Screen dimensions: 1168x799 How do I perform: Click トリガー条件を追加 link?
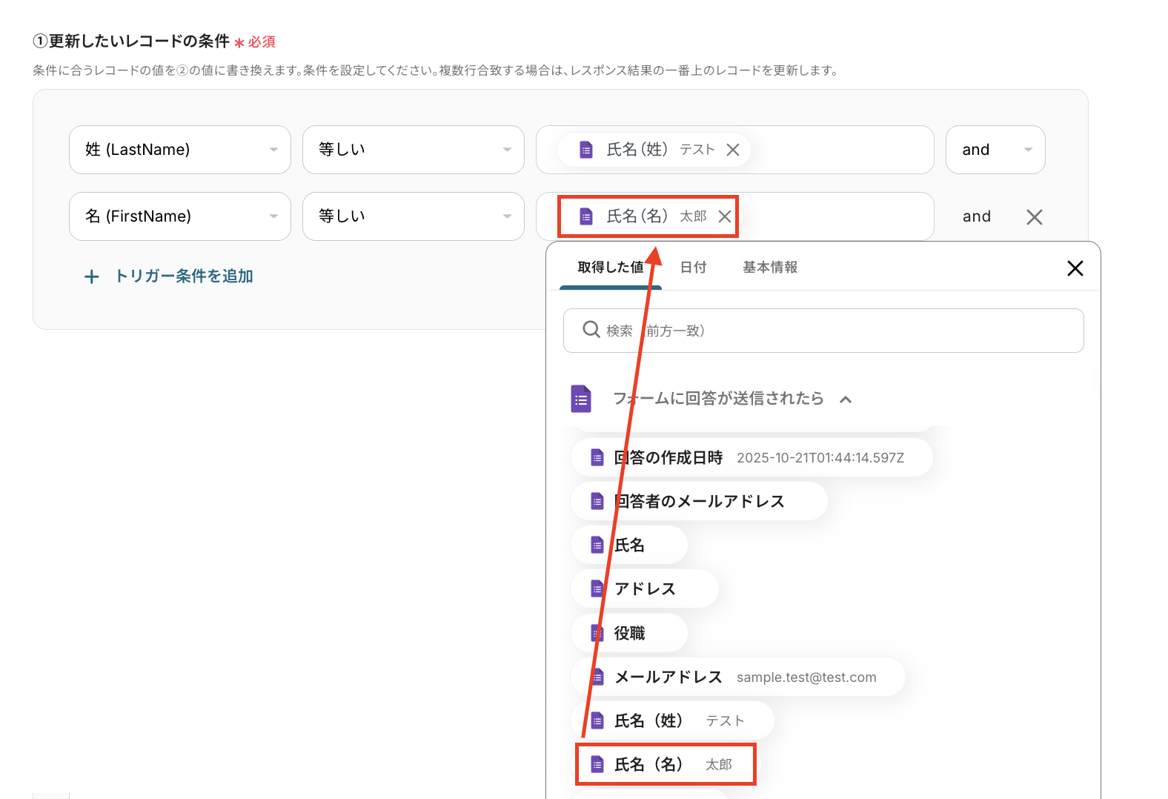point(184,276)
